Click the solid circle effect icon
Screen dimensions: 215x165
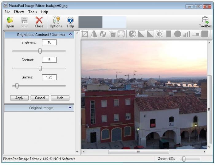[178, 34]
